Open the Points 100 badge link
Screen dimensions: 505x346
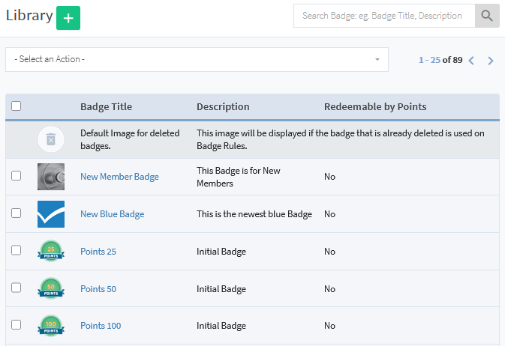(101, 326)
